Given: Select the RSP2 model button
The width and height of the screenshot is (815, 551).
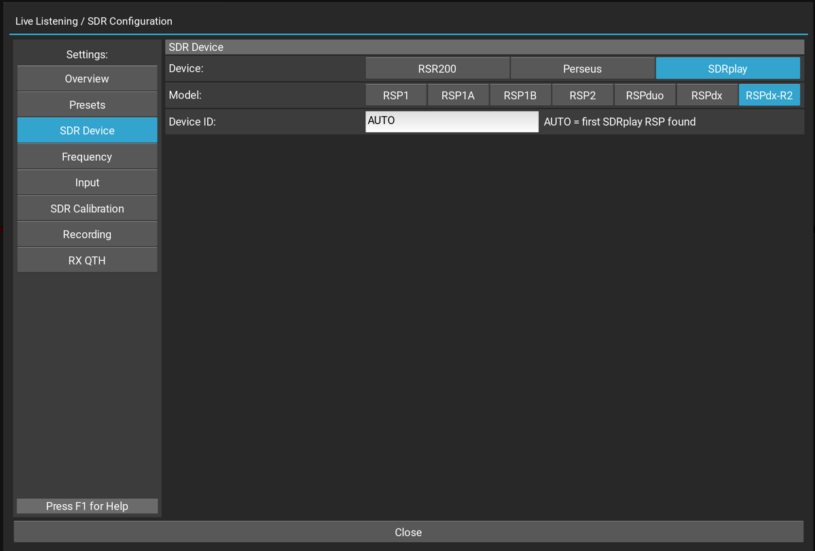Looking at the screenshot, I should (x=583, y=96).
